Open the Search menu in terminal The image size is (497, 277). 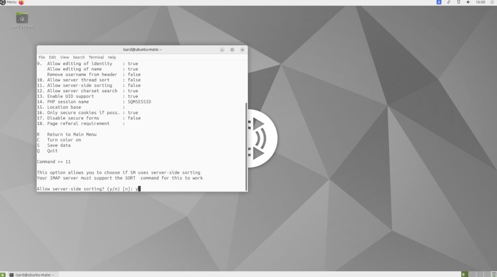79,57
